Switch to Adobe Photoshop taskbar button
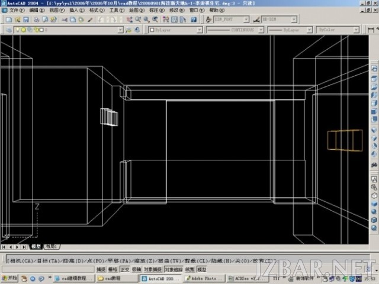379x284 pixels. [x=204, y=279]
